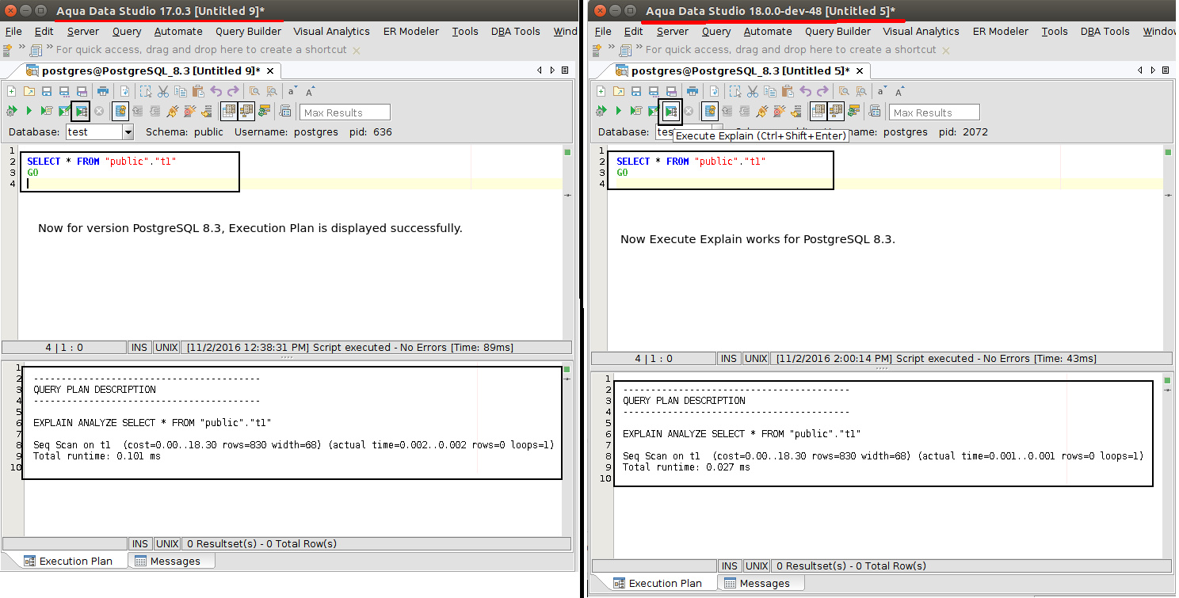The height and width of the screenshot is (598, 1179).
Task: Open Visual Analytics menu in right window
Action: [x=921, y=32]
